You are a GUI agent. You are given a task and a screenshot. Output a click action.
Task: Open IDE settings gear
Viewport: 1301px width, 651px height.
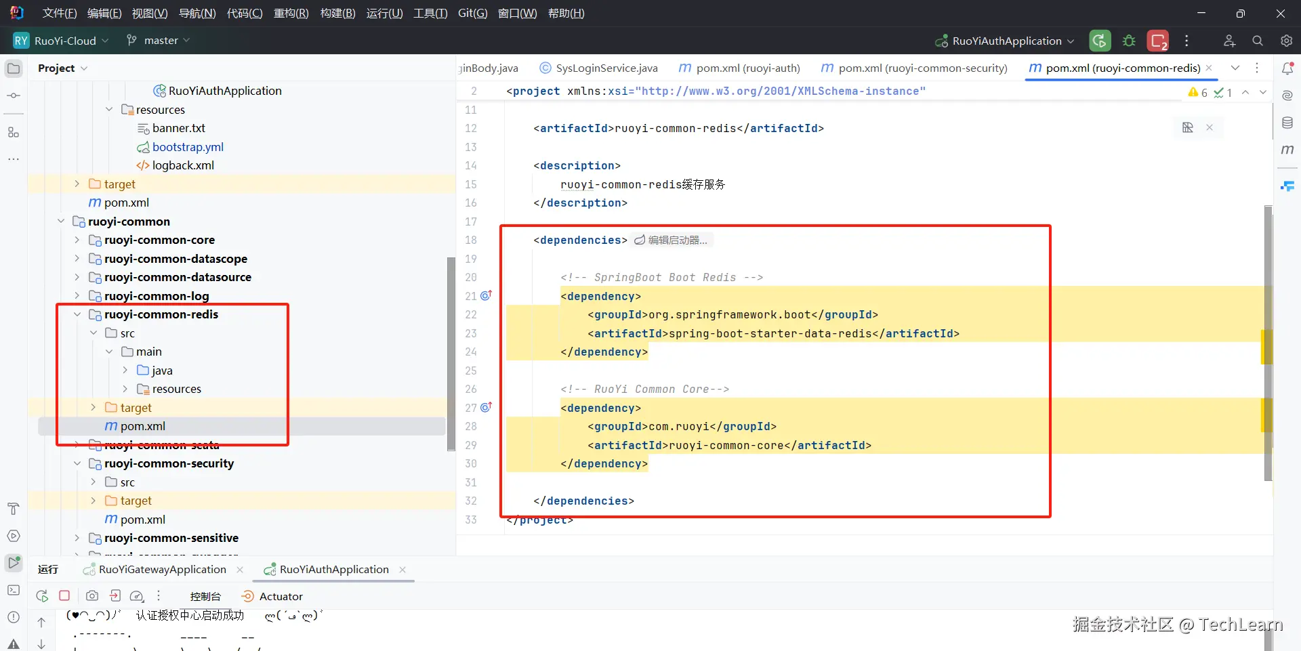pos(1286,41)
